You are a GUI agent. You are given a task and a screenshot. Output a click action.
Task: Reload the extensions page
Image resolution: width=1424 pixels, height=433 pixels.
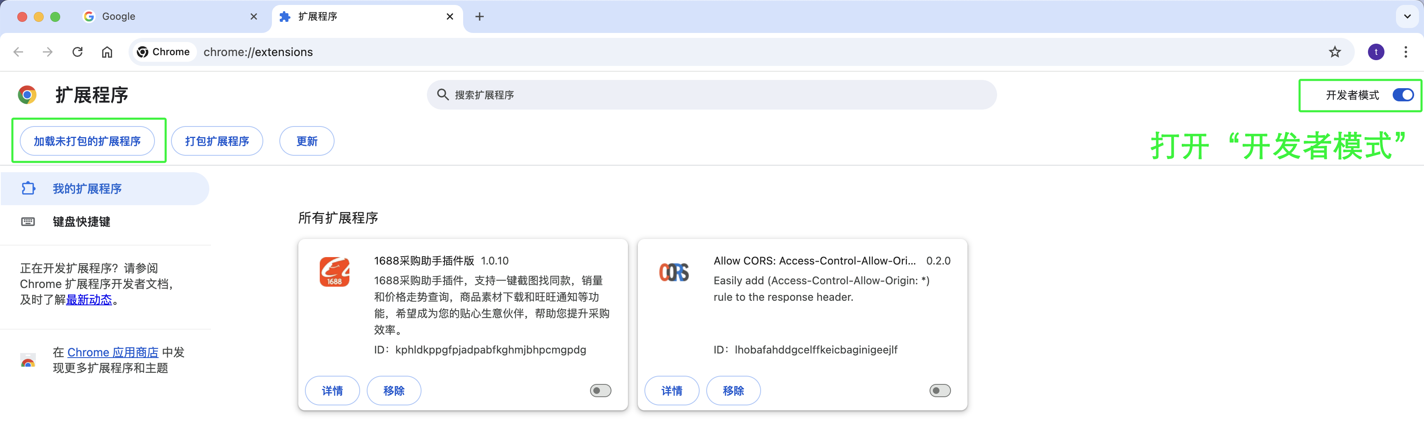tap(77, 52)
